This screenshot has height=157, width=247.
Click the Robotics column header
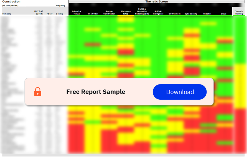(207, 14)
